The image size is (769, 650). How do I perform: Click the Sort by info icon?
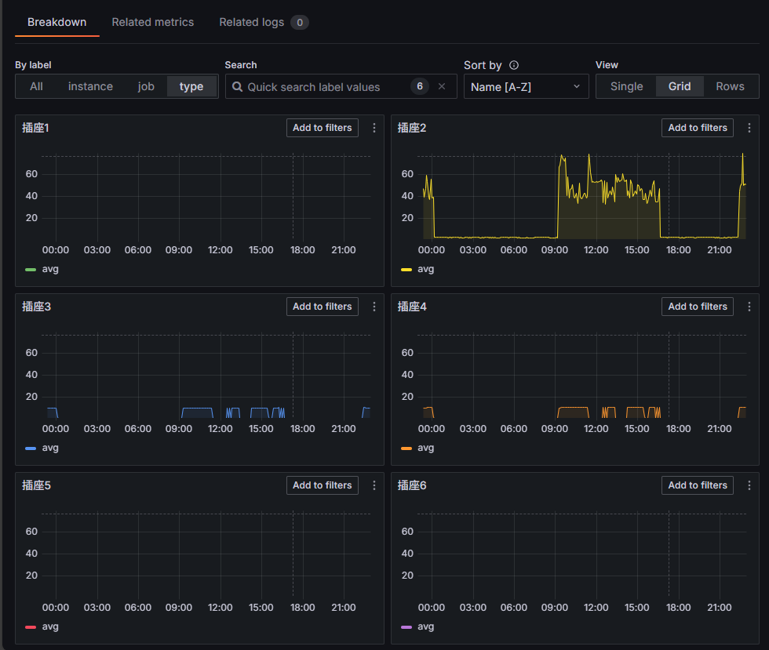514,66
